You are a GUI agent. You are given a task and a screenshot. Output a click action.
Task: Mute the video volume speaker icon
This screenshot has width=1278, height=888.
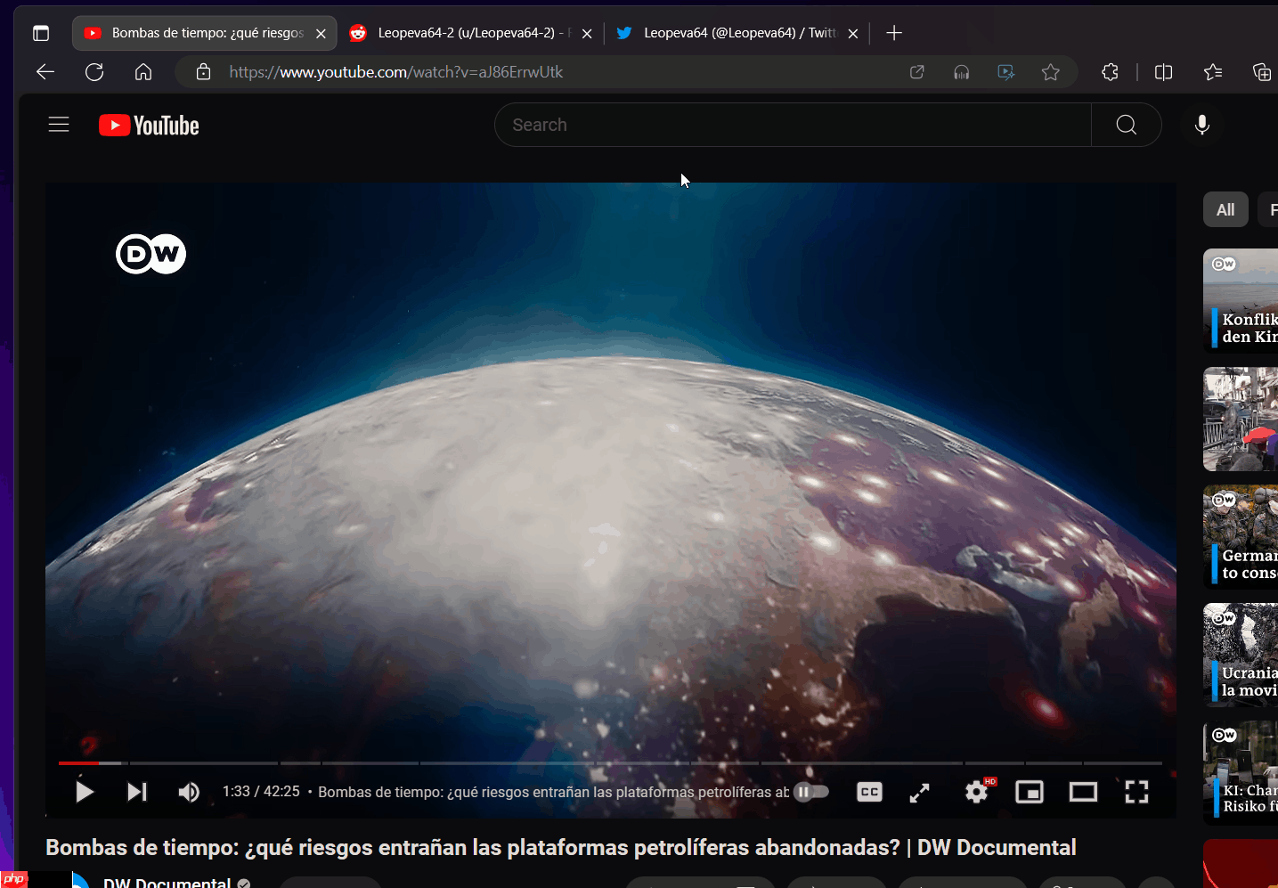point(189,791)
